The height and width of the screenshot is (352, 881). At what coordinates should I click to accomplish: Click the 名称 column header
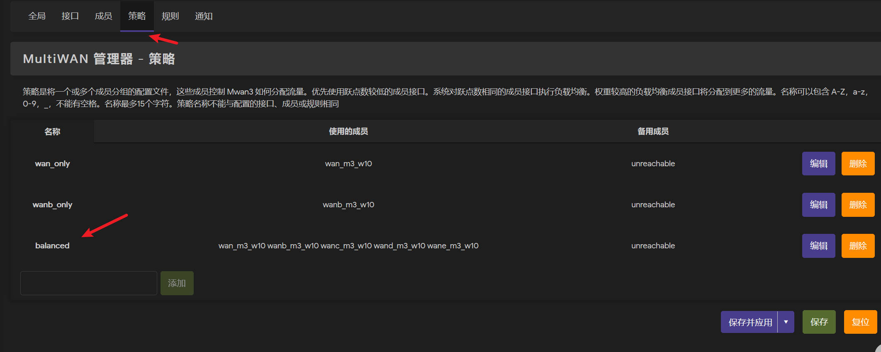pyautogui.click(x=52, y=132)
